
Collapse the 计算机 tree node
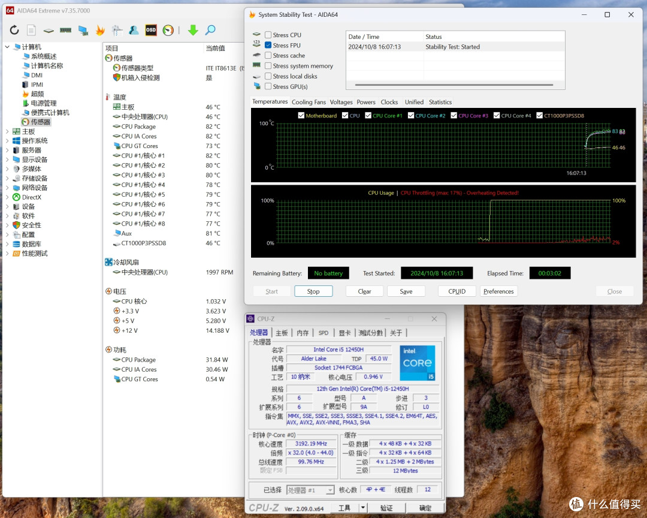[7, 47]
